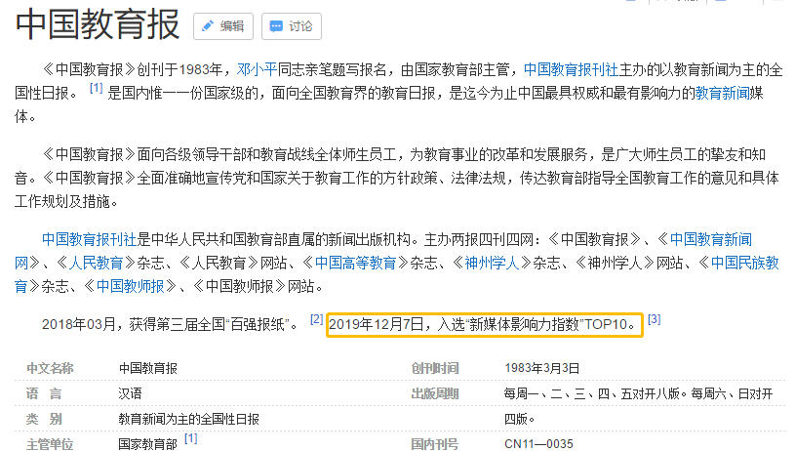Click the 类别 field label

coord(44,419)
